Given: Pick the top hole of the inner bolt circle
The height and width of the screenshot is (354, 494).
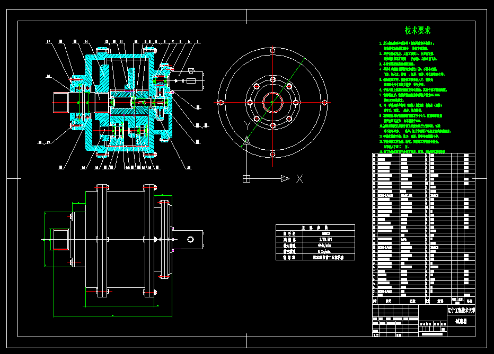Looking at the screenshot, I should (273, 79).
